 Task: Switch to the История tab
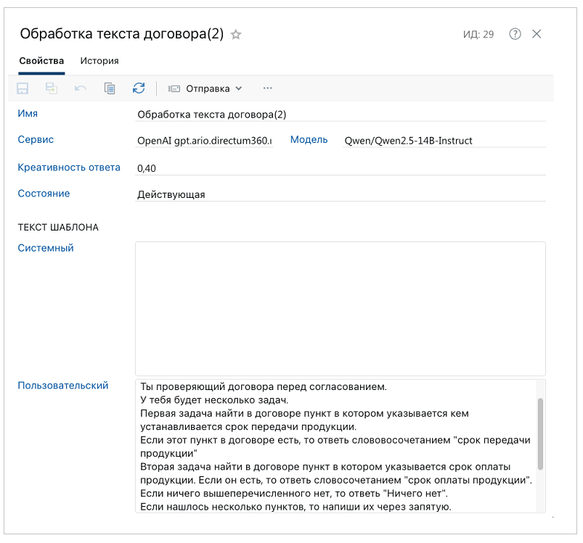99,61
